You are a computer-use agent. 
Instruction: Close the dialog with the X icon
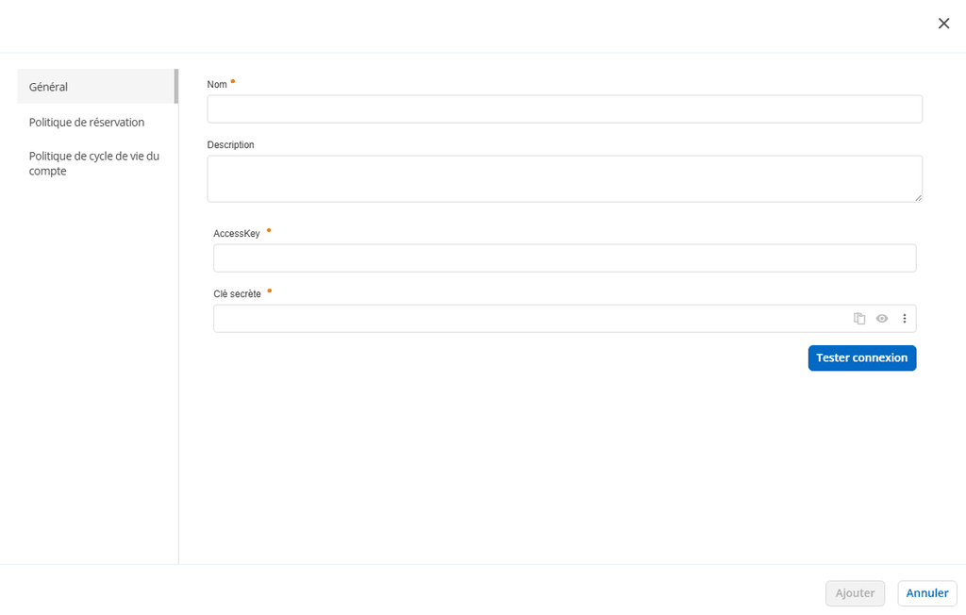[943, 23]
